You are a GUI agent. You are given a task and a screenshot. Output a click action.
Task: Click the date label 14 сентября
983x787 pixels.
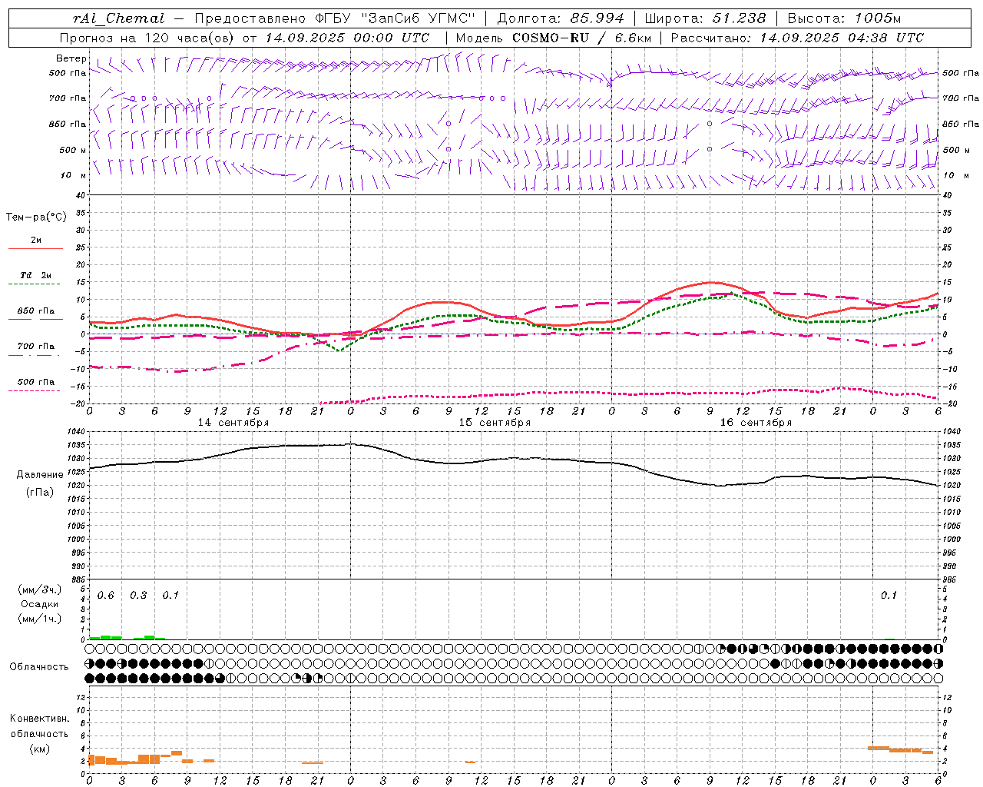233,423
